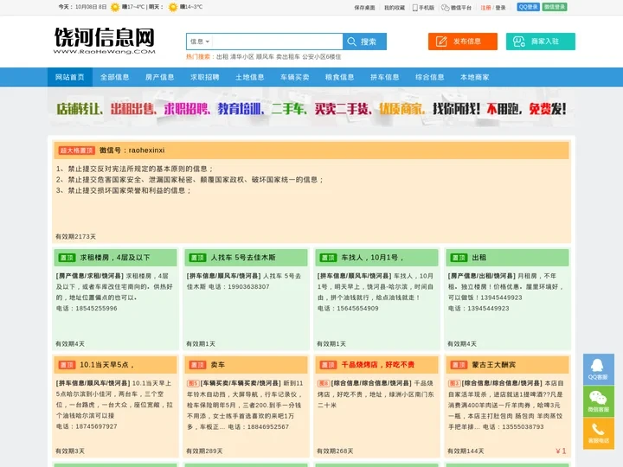Image resolution: width=623 pixels, height=467 pixels.
Task: Click the phone customer service icon
Action: tap(599, 433)
